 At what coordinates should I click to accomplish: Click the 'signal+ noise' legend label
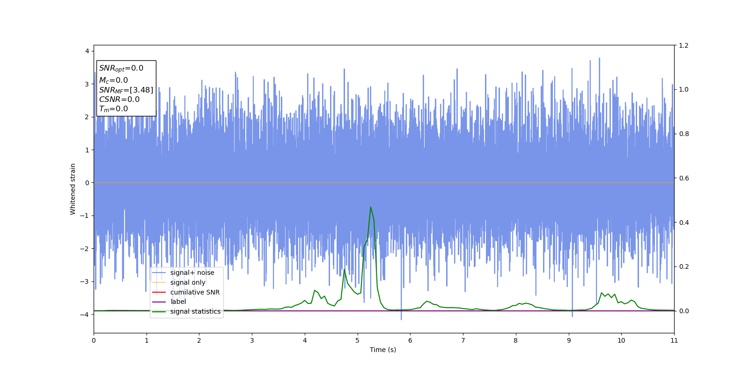coord(192,273)
